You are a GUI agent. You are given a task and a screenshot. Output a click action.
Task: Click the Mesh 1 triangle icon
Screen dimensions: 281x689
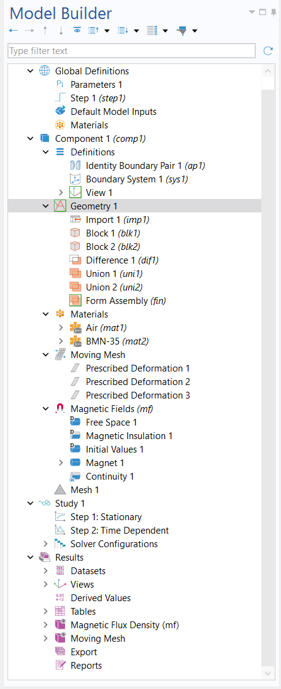click(x=60, y=489)
